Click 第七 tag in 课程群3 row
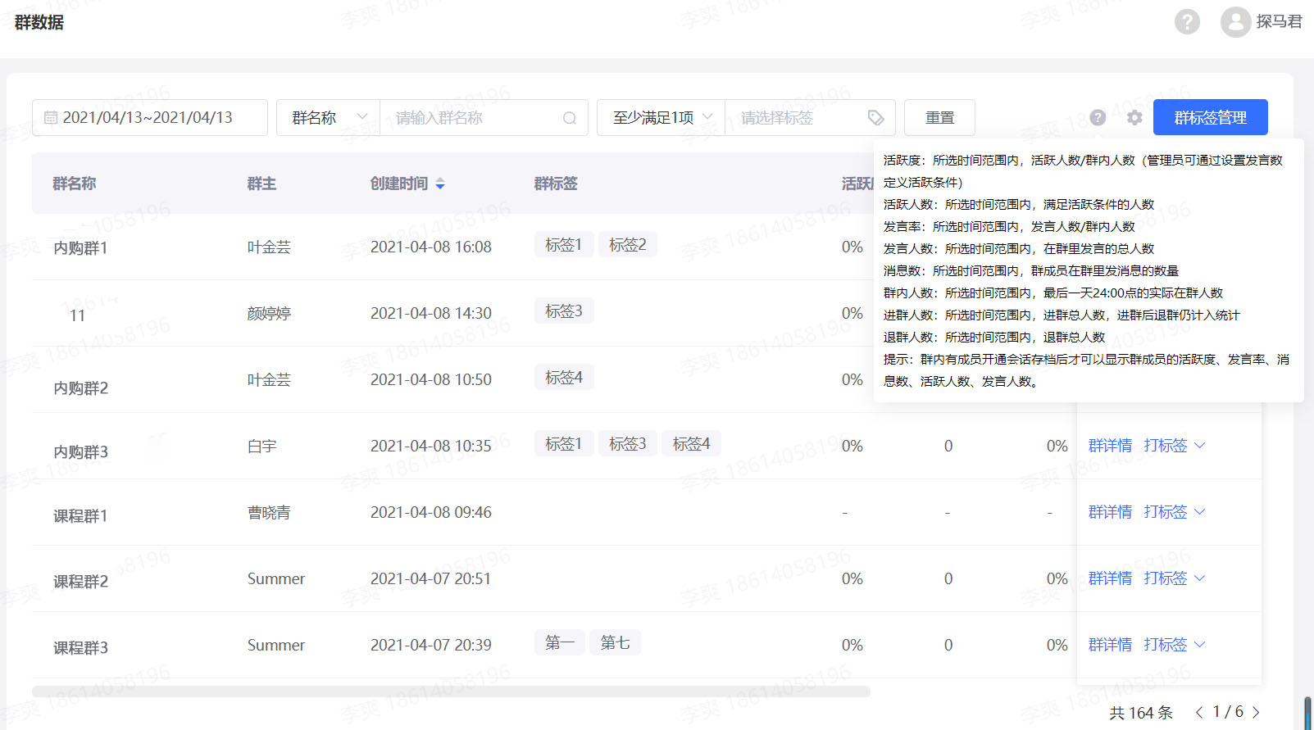 point(616,642)
